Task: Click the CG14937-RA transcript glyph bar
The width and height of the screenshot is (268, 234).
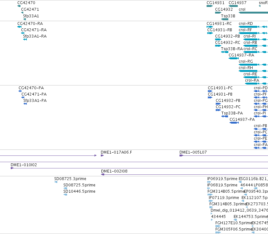Action: (234, 58)
